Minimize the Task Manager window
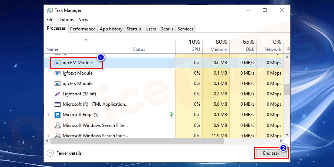The width and height of the screenshot is (334, 167). tap(248, 10)
